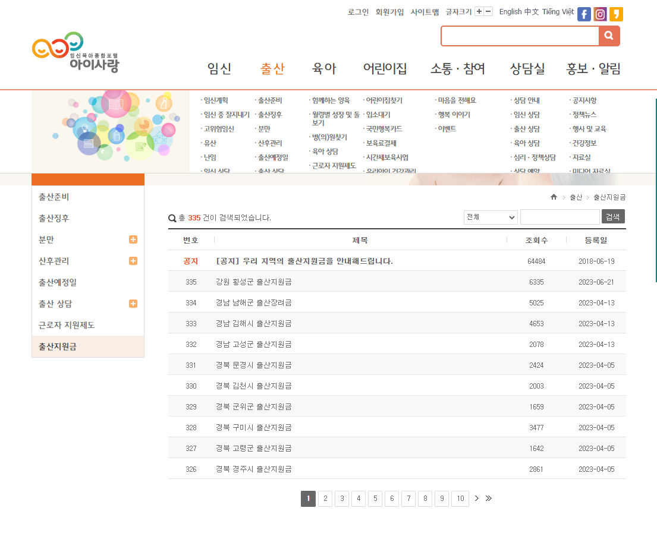
Task: Click the 검색 search button
Action: click(613, 216)
